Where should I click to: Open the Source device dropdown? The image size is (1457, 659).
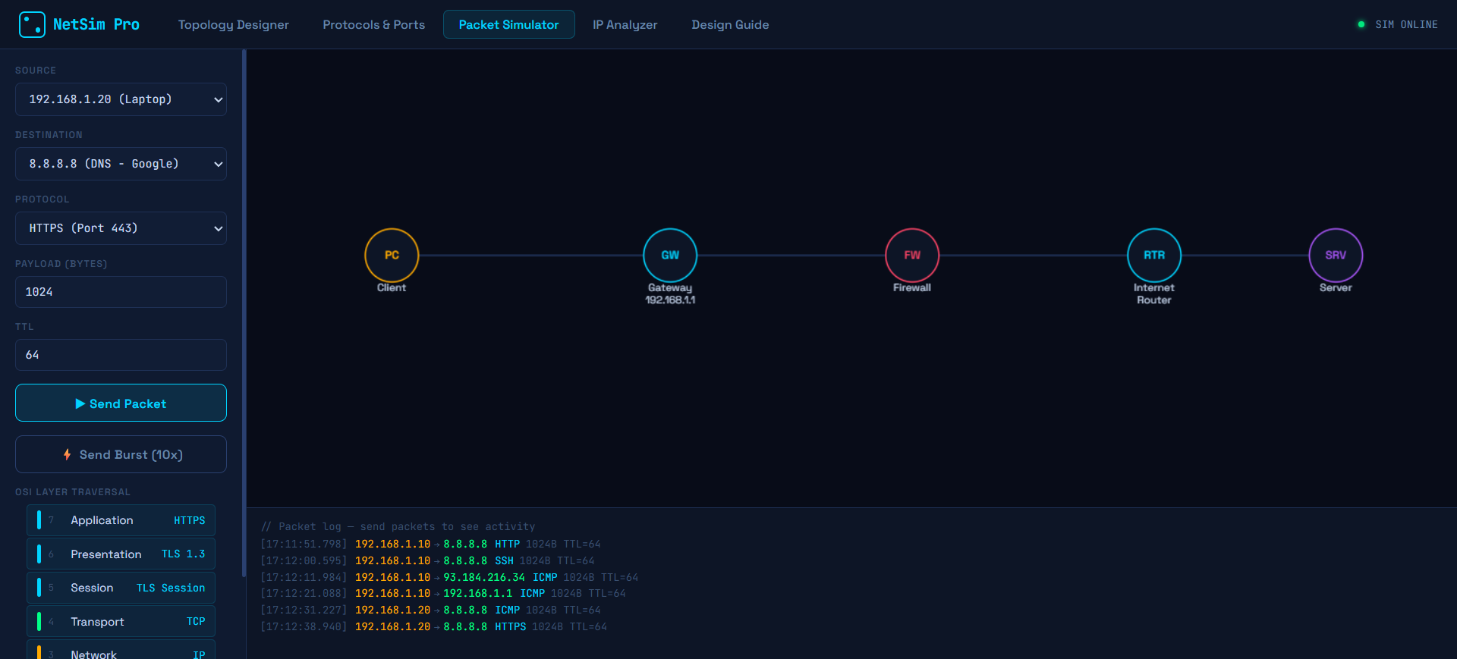(x=121, y=99)
